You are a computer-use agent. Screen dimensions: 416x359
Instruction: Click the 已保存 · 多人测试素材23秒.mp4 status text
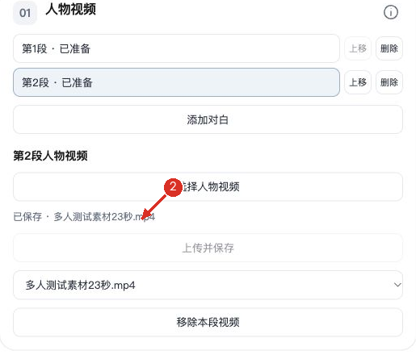(x=84, y=217)
